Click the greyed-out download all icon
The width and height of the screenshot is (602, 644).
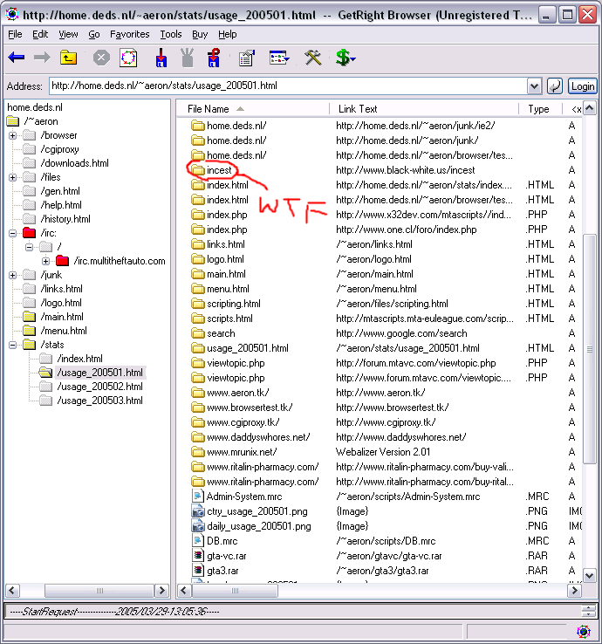188,58
